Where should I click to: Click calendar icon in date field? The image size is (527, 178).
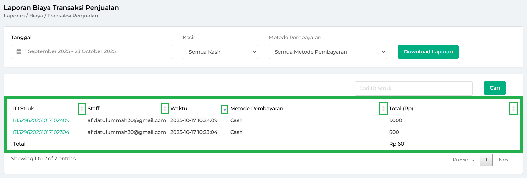(19, 51)
